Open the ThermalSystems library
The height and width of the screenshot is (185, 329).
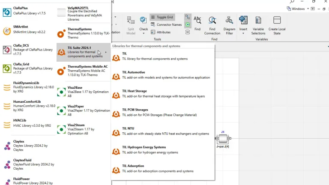(84, 33)
